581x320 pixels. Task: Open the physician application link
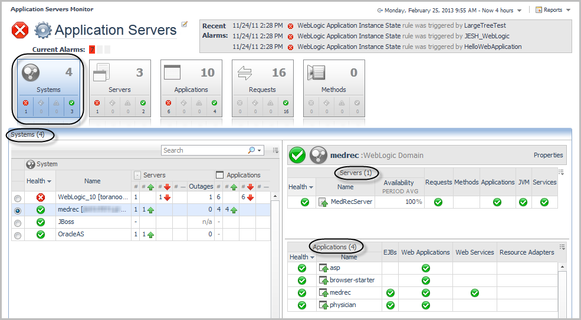[x=343, y=305]
